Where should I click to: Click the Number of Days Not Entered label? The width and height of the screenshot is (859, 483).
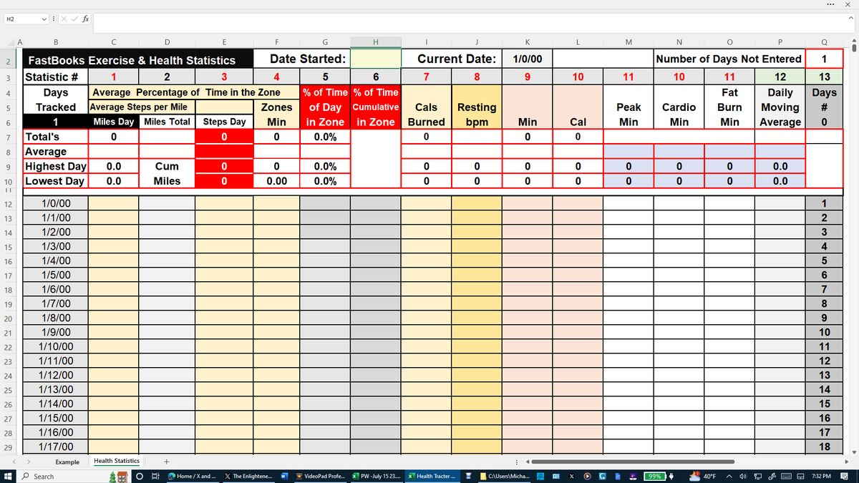(729, 59)
